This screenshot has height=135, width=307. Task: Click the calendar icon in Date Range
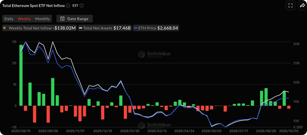click(62, 19)
